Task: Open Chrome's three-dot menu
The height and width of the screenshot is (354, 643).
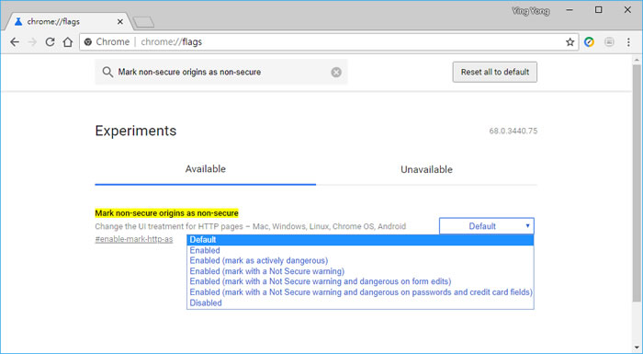Action: [x=628, y=42]
